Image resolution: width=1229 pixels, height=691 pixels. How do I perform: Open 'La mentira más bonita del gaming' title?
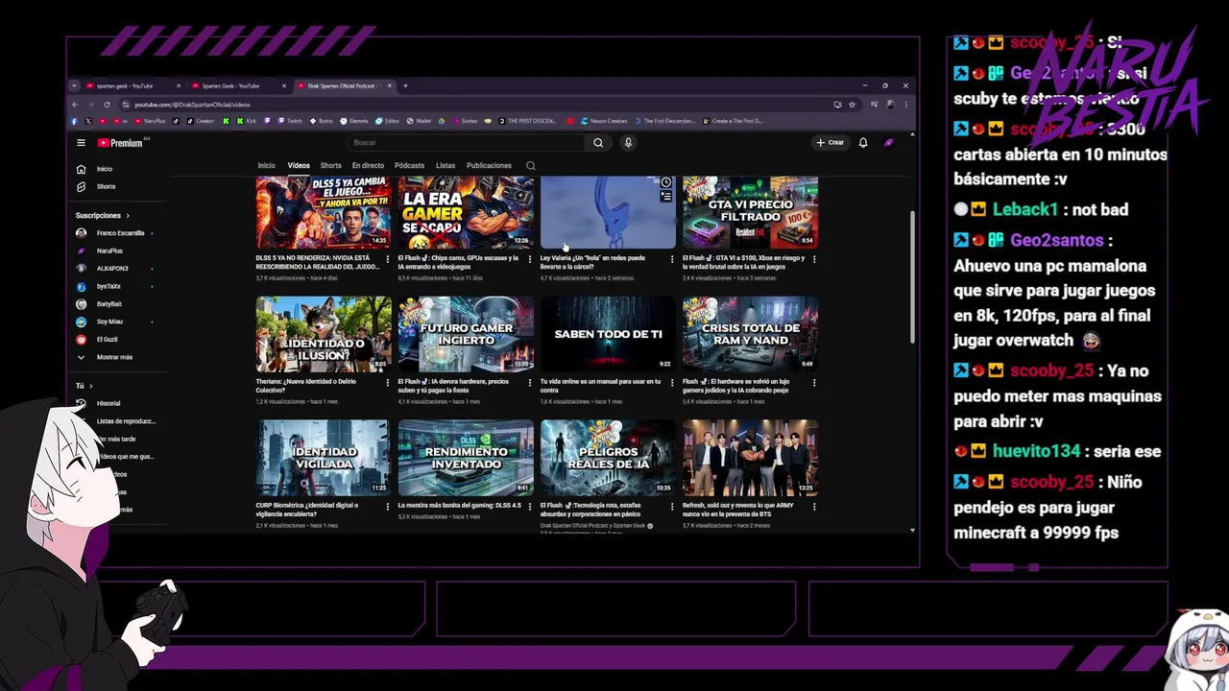click(460, 506)
